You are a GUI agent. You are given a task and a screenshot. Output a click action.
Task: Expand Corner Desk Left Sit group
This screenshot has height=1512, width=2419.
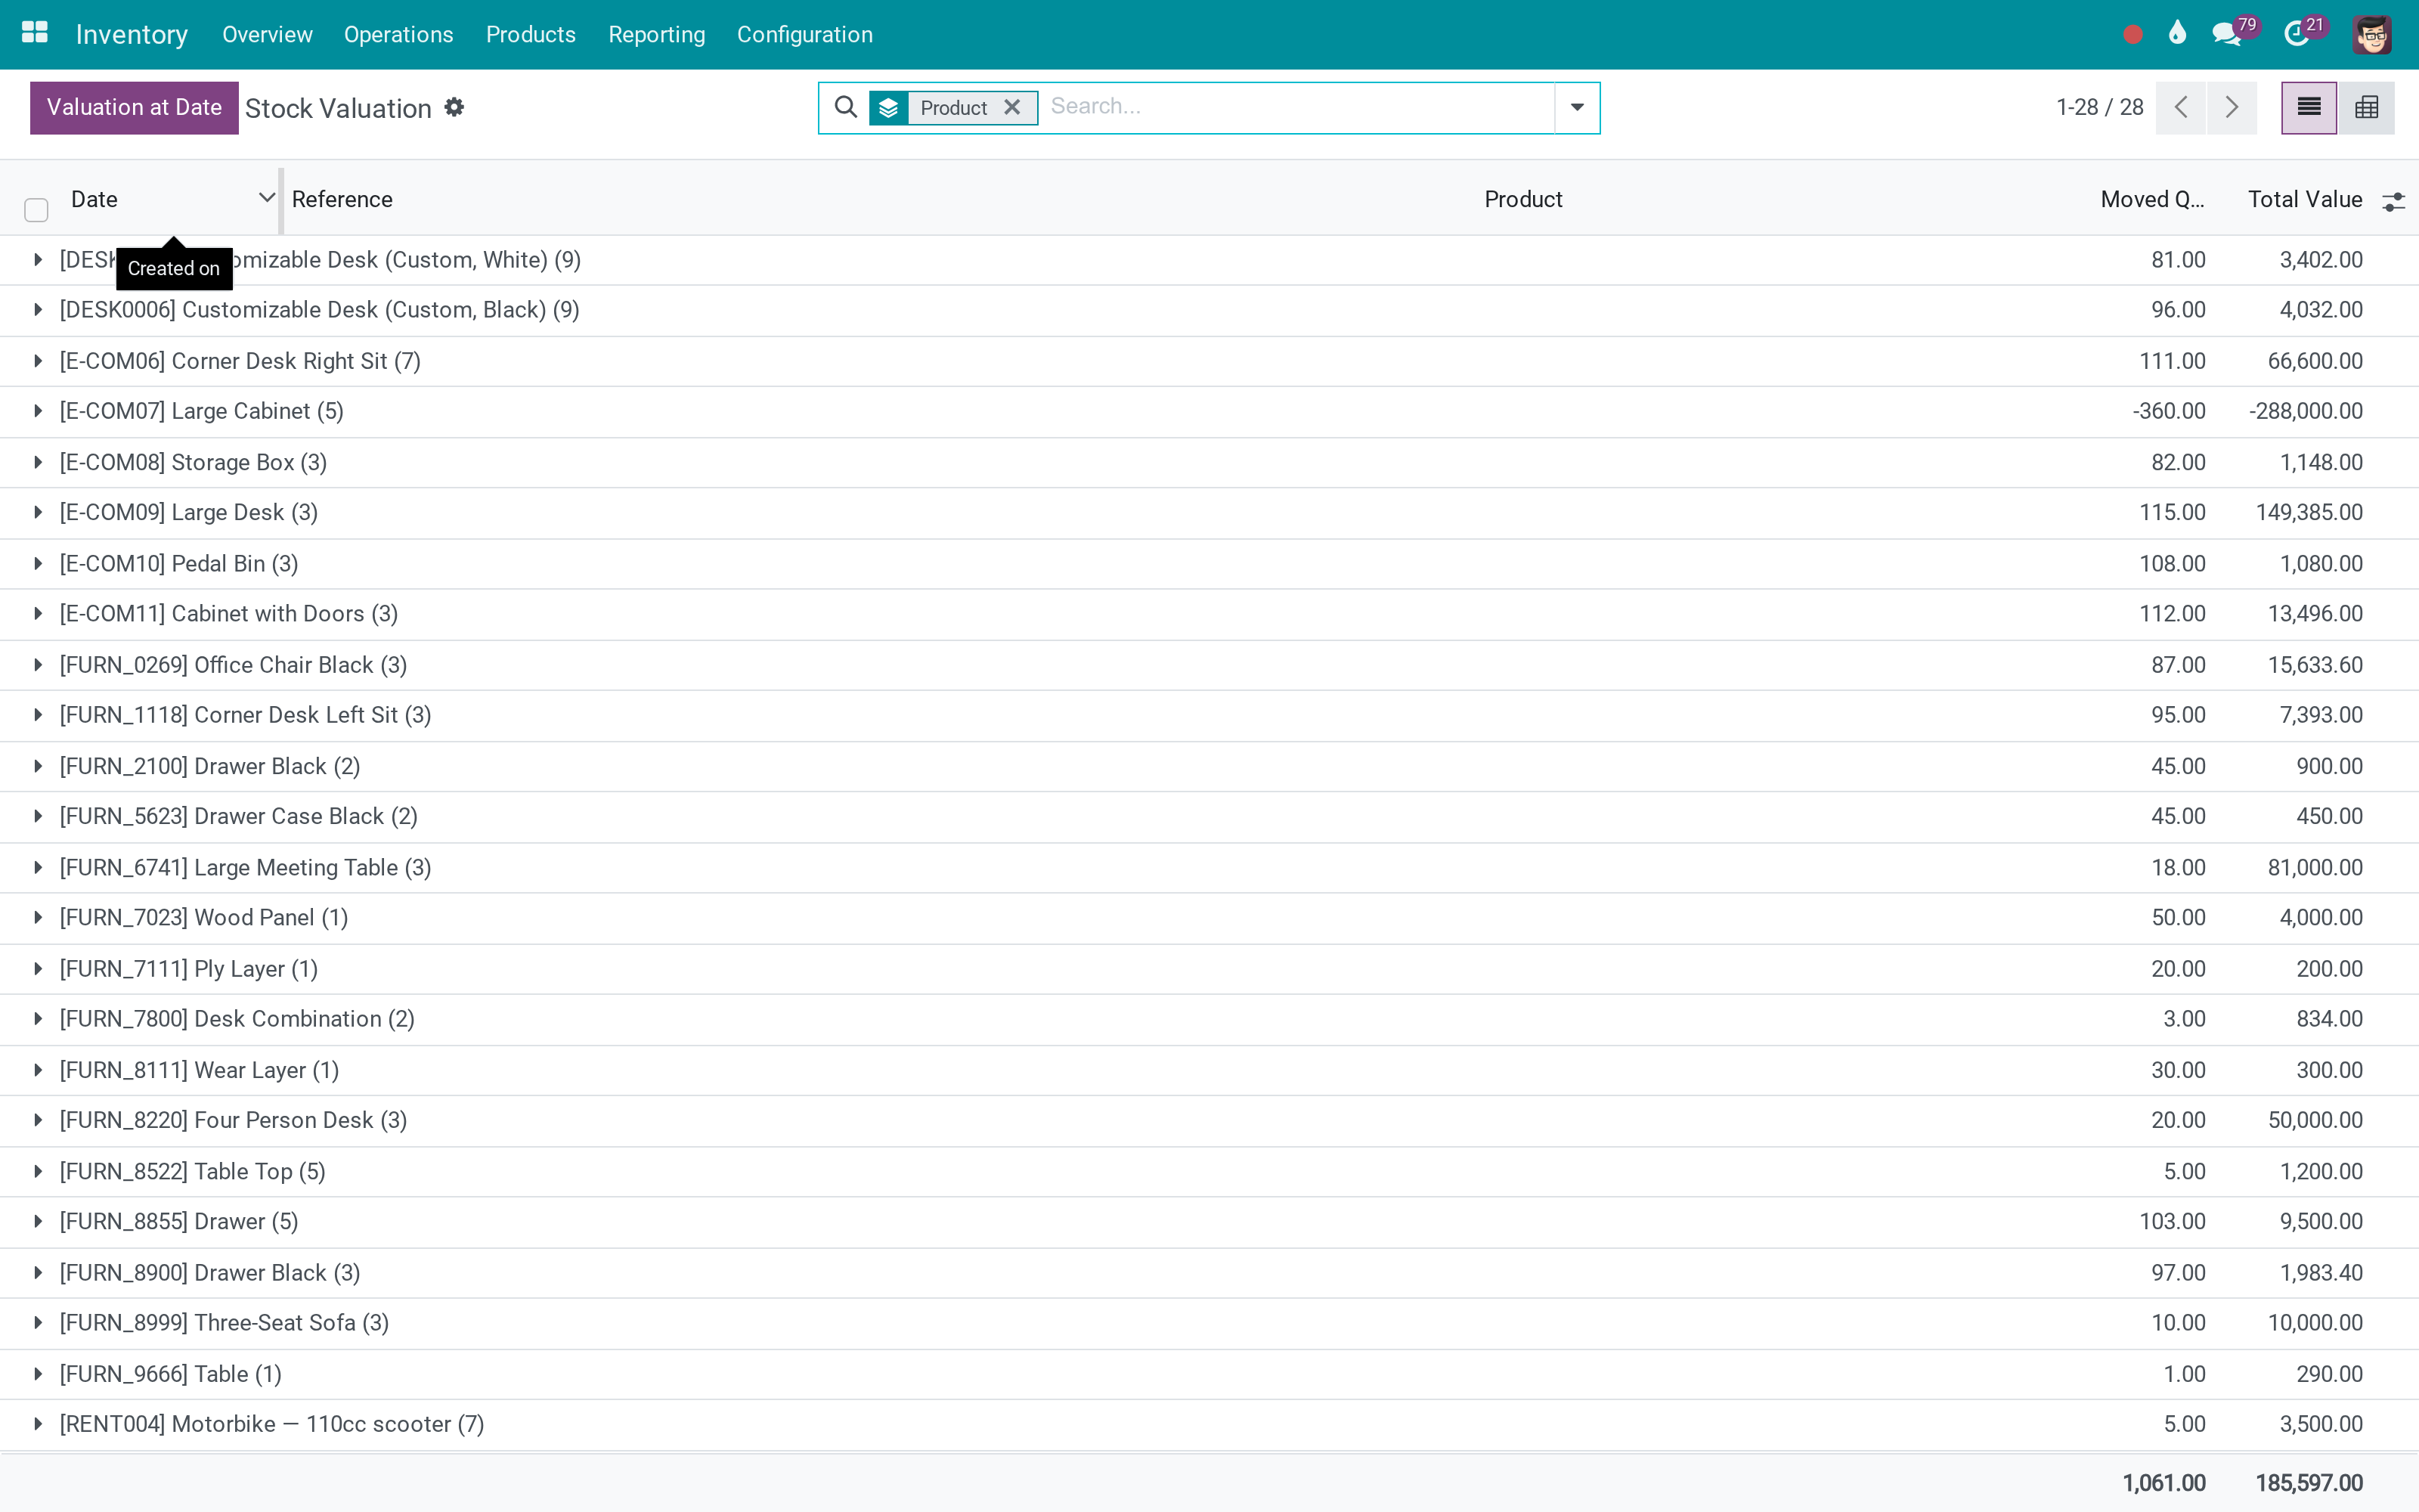38,715
